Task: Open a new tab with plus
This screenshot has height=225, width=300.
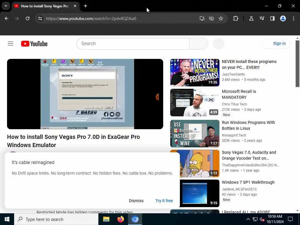Action: [86, 6]
